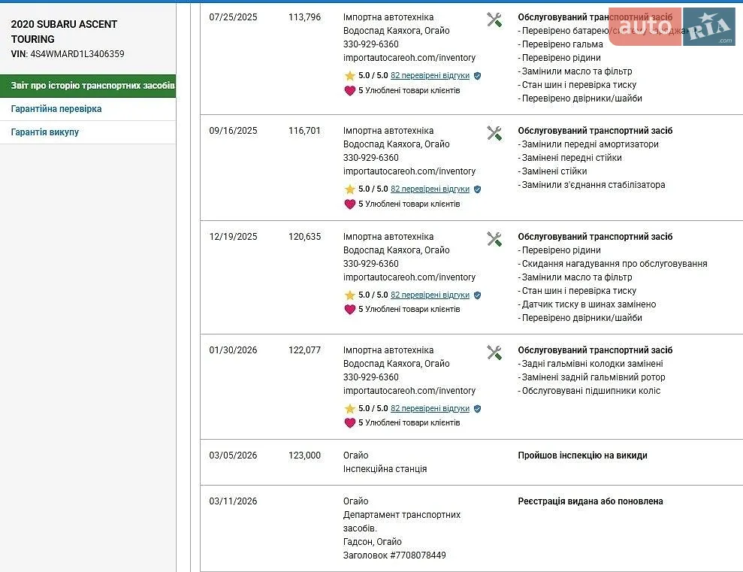Click 'Скидання нагадування про обслуговування' line

[x=613, y=264]
